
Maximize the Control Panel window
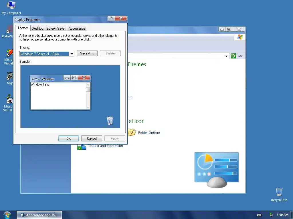point(229,29)
